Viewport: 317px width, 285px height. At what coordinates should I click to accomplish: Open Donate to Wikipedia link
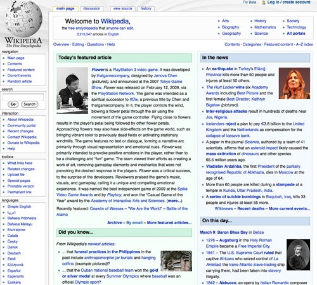[23, 142]
